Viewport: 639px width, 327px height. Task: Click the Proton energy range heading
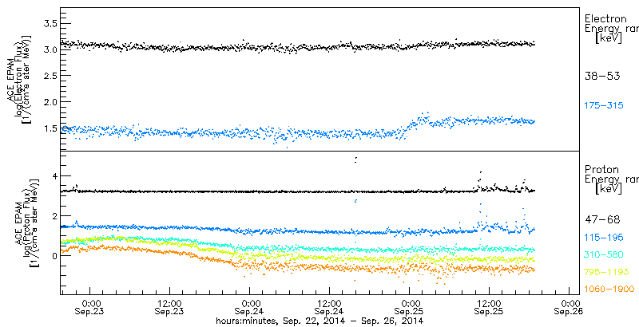pos(612,180)
